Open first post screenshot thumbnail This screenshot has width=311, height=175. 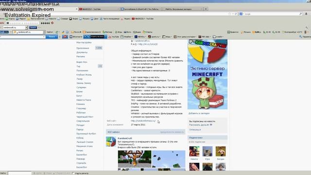tap(135, 159)
